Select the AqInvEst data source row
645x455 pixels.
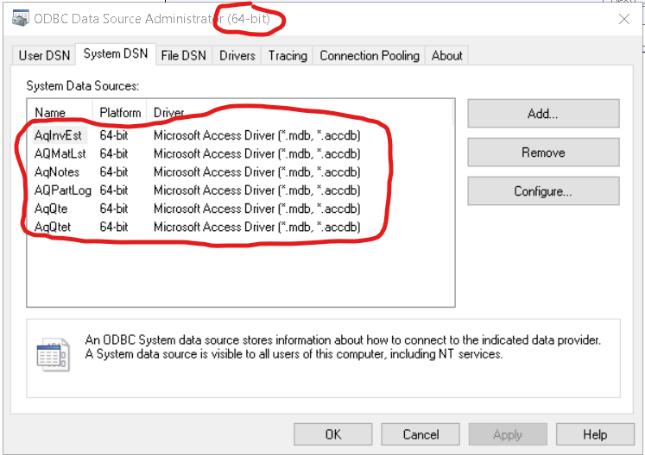[59, 135]
